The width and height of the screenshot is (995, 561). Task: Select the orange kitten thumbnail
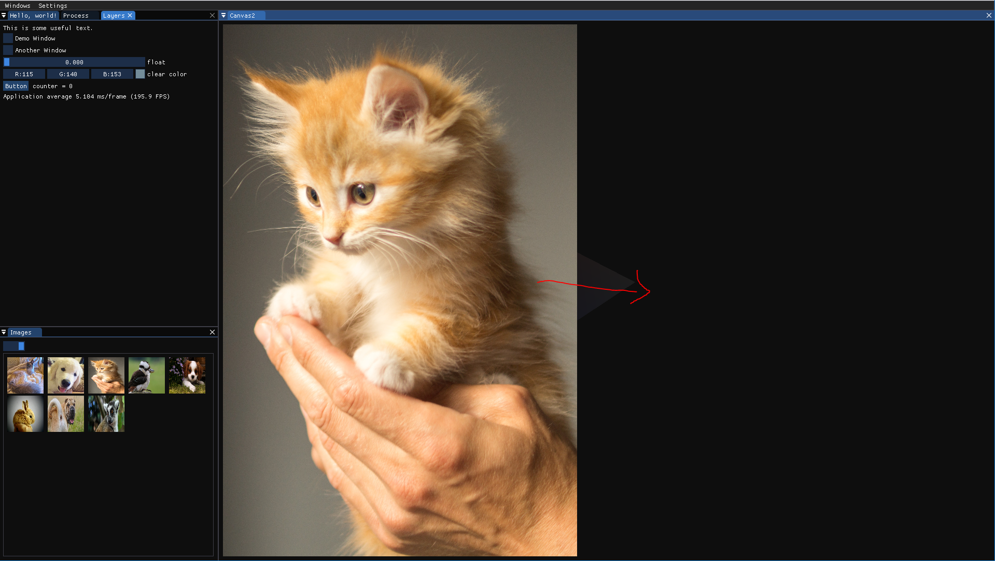coord(106,375)
